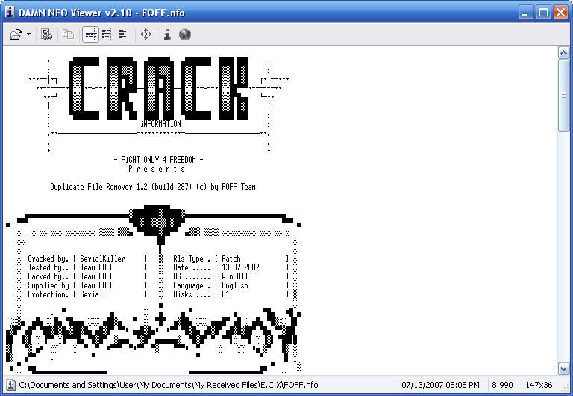Open the options settings toolbar icon
The height and width of the screenshot is (396, 573).
point(46,35)
